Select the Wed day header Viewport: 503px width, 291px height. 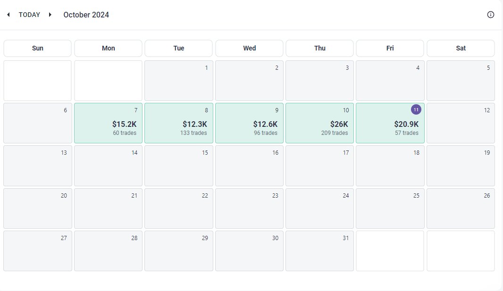point(249,49)
